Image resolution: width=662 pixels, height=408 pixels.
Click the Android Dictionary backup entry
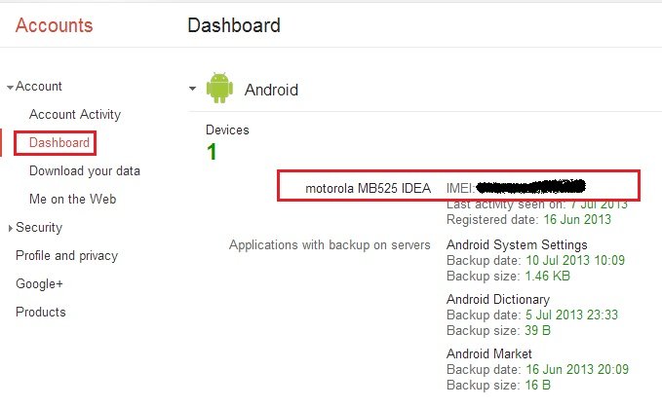[498, 299]
